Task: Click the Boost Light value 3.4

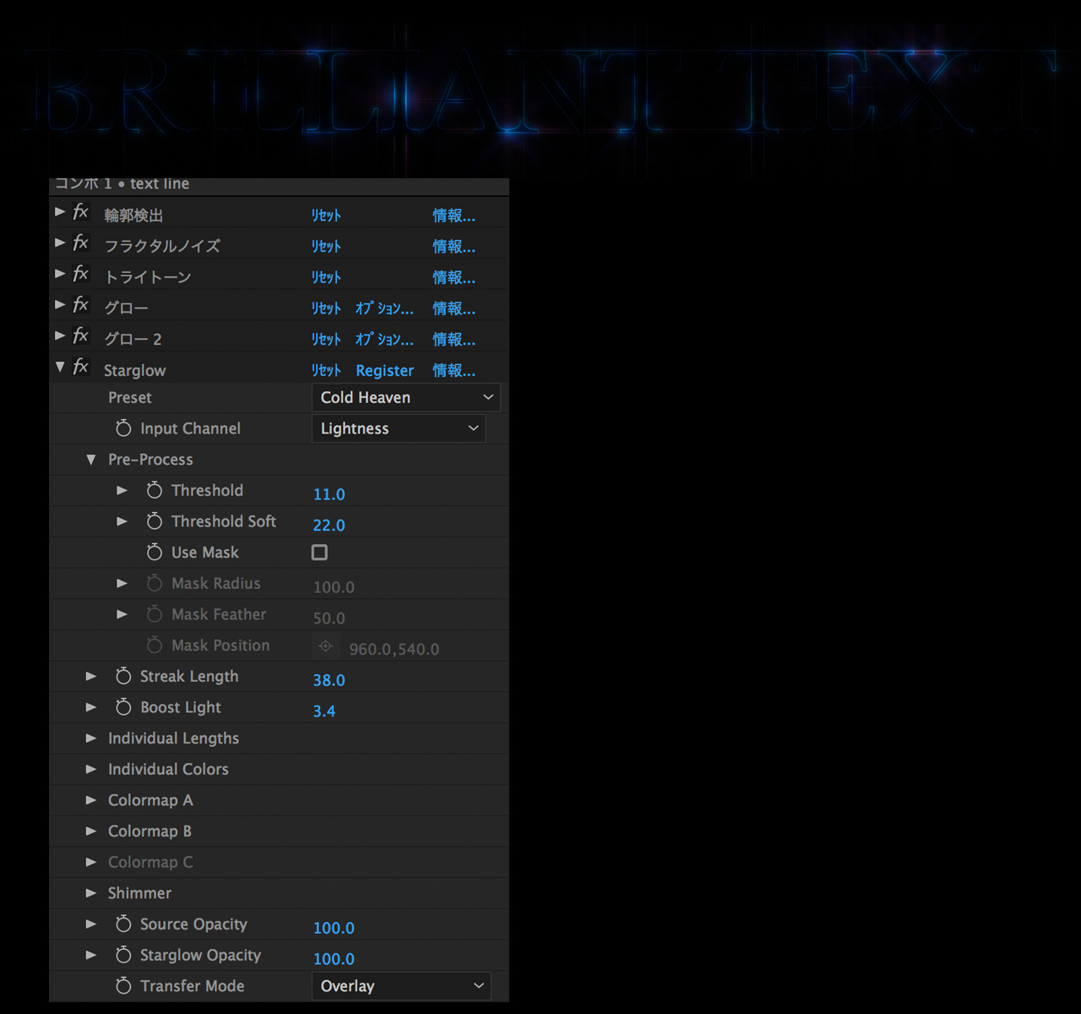Action: click(x=323, y=711)
